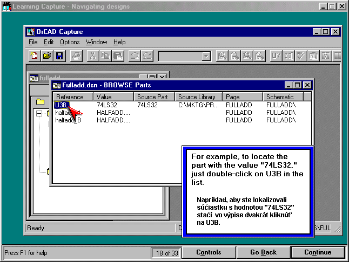Viewport: 349px width, 262px height.
Task: Open the empty toolbar combo box dropdown
Action: (206, 56)
